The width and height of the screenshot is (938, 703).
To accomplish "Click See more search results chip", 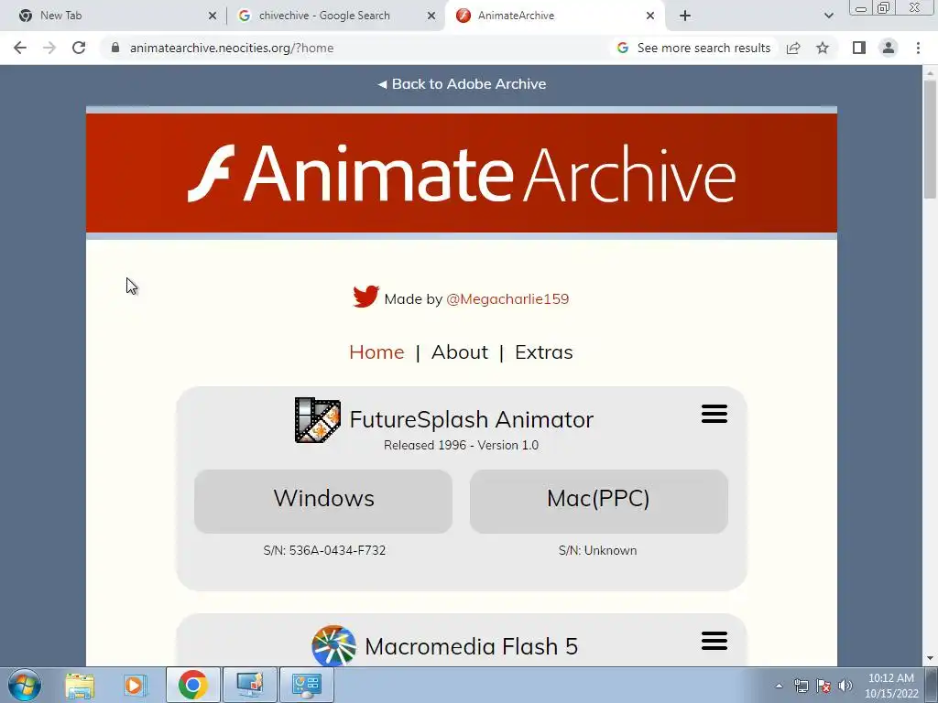I will 694,48.
